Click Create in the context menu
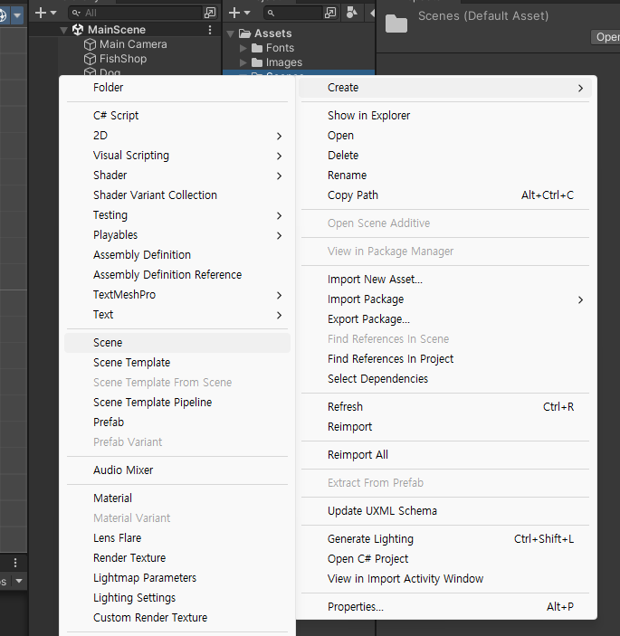The image size is (620, 636). [445, 88]
